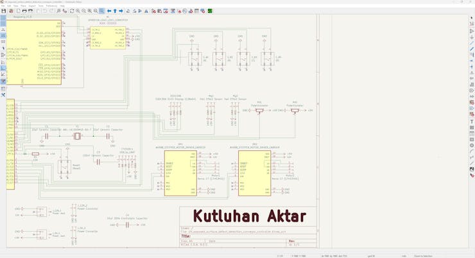Select the Highlight Net tool

click(472, 24)
